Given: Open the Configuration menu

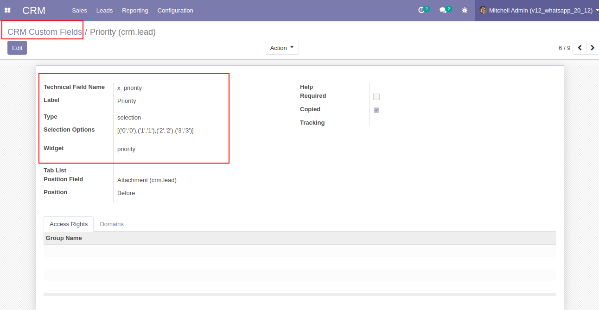Looking at the screenshot, I should 175,10.
